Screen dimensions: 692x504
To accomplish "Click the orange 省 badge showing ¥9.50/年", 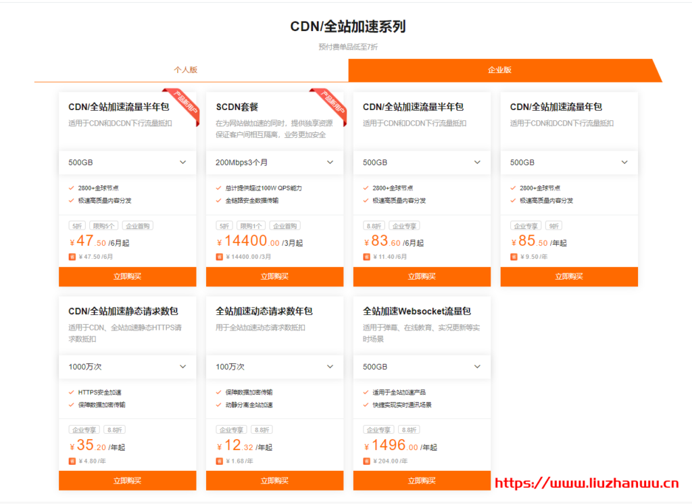I will tap(514, 256).
